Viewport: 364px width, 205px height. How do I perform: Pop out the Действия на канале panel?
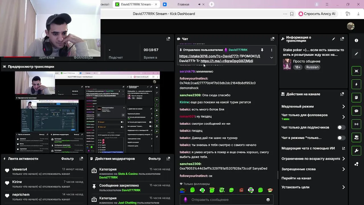pos(342,94)
